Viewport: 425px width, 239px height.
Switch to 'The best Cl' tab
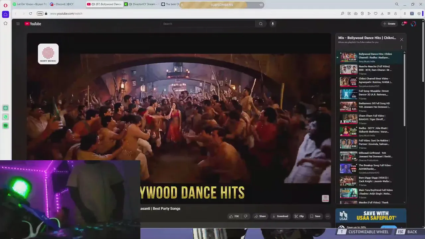click(x=170, y=4)
